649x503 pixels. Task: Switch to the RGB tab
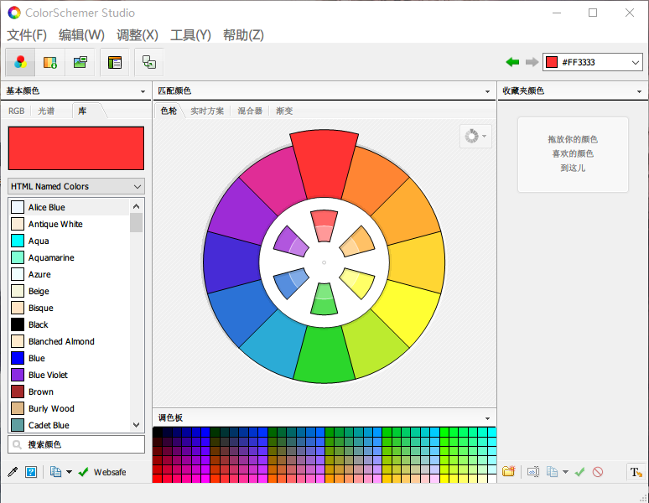17,111
